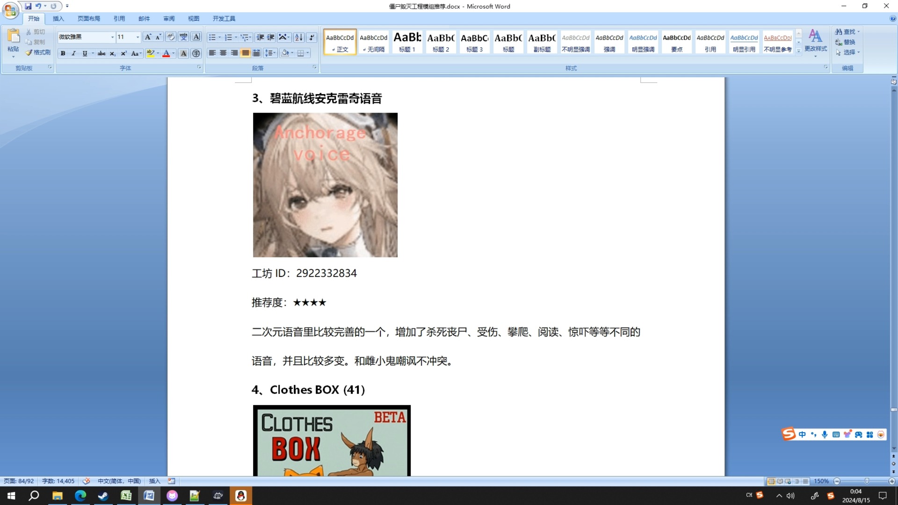Viewport: 898px width, 505px height.
Task: Click the clear formatting eraser icon
Action: click(x=171, y=37)
